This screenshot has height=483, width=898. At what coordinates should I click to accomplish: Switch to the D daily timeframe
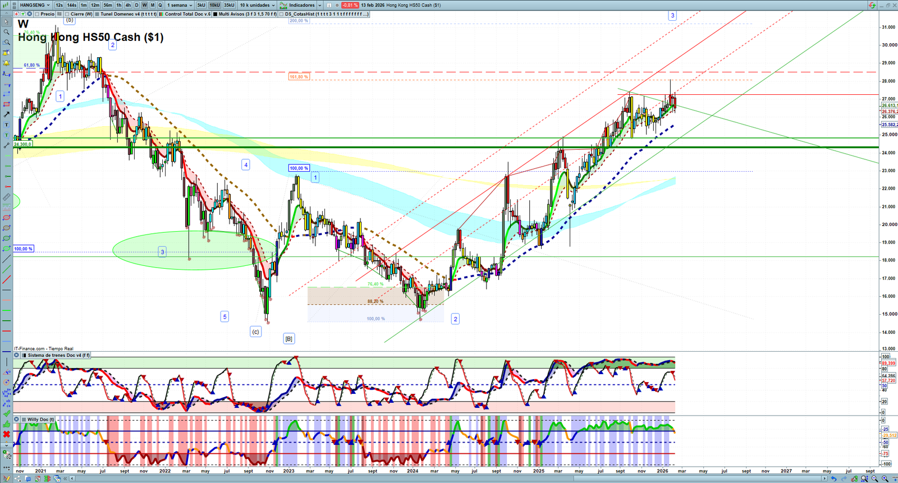(136, 5)
